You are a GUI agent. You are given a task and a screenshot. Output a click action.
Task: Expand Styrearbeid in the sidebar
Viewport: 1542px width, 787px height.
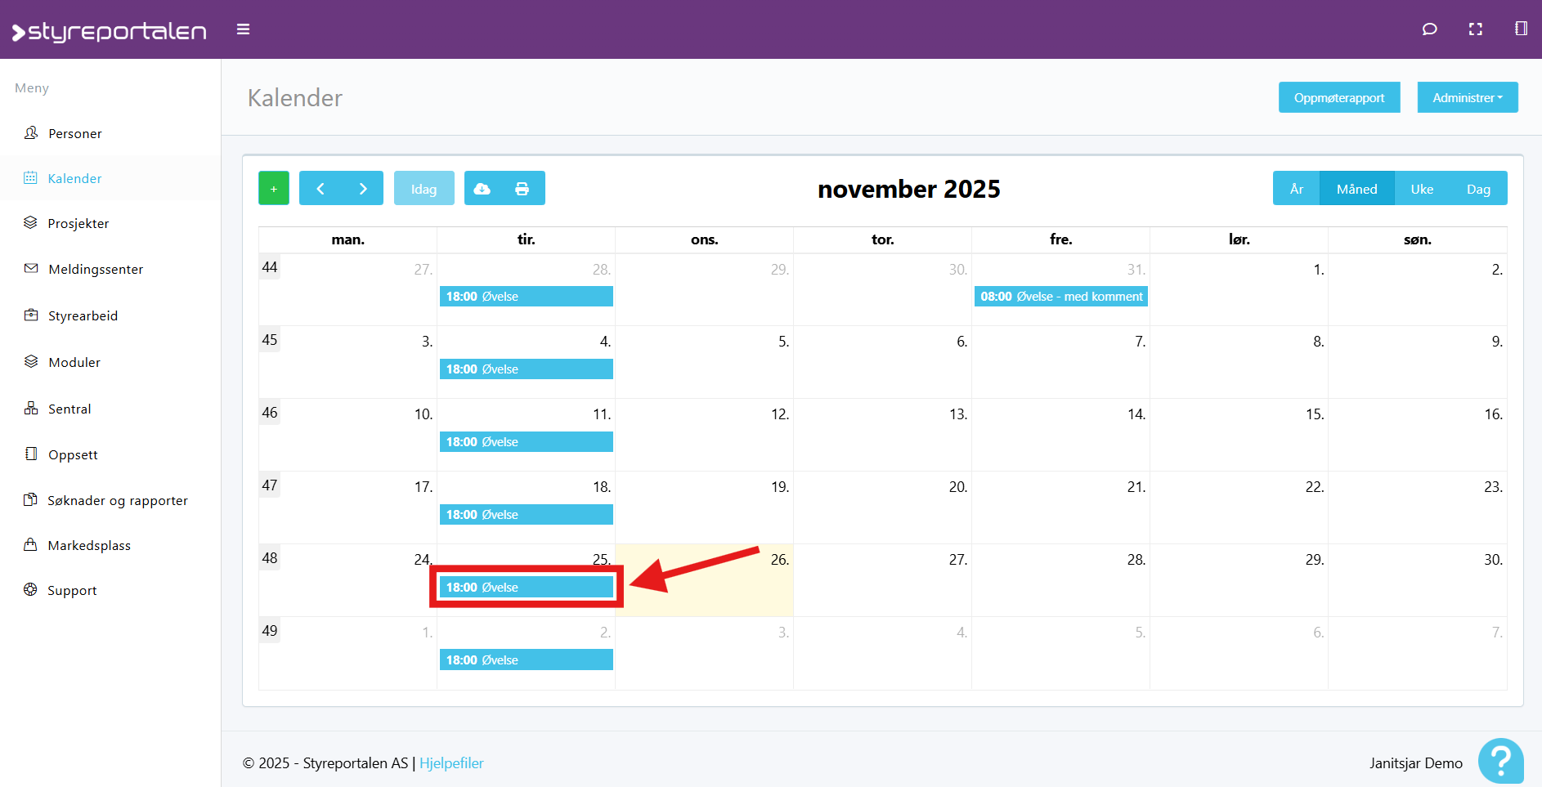click(83, 315)
